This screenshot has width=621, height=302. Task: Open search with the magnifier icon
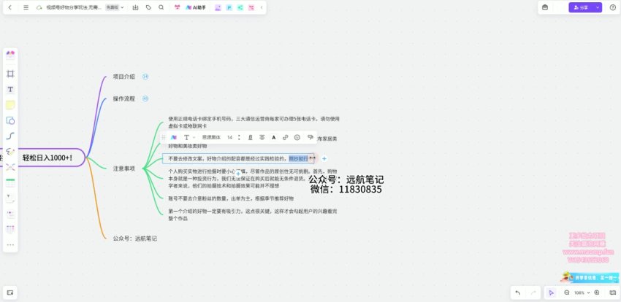coord(161,7)
